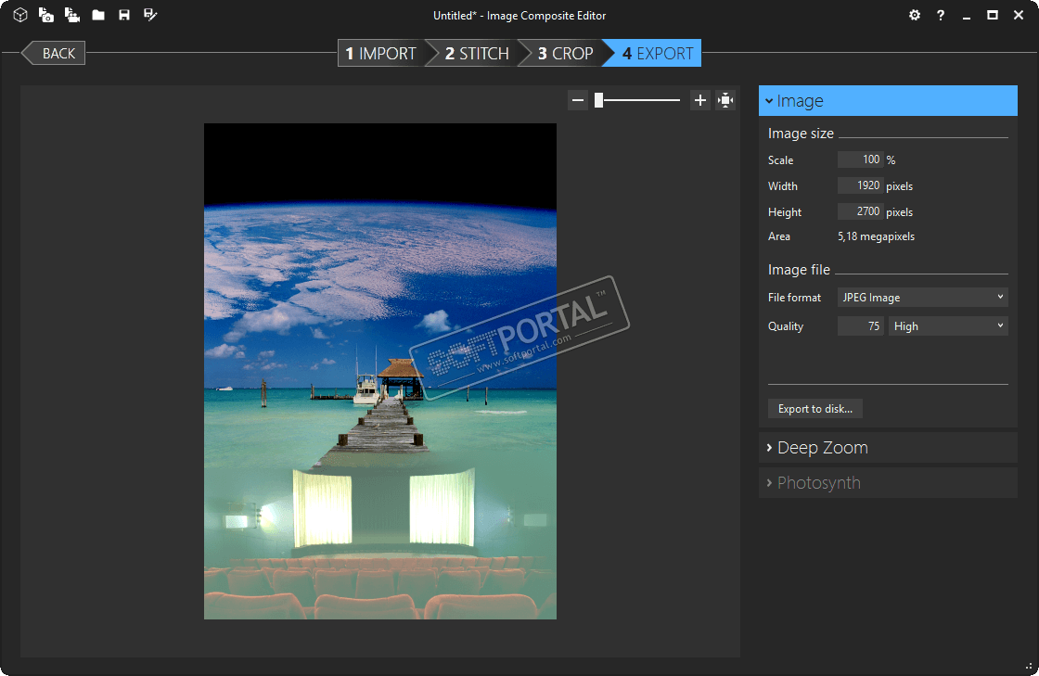Image resolution: width=1039 pixels, height=676 pixels.
Task: Open the Quality preset dropdown showing High
Action: pyautogui.click(x=948, y=325)
